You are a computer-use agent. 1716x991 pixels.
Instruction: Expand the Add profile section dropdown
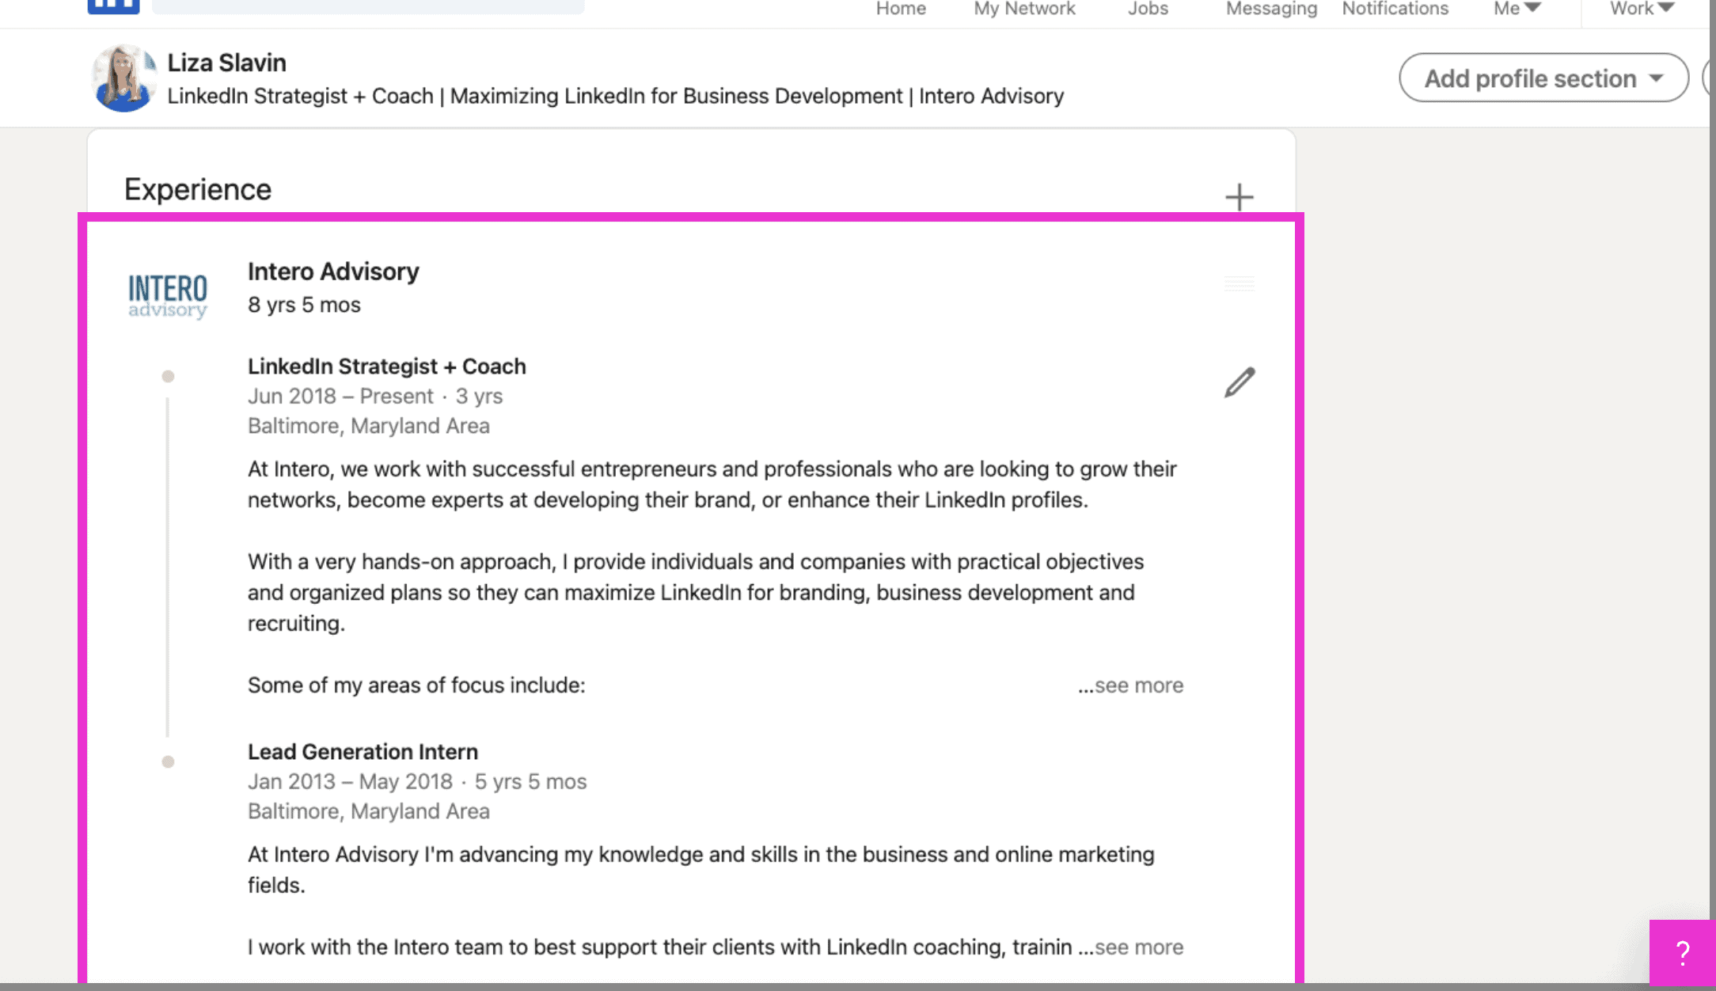pos(1543,78)
